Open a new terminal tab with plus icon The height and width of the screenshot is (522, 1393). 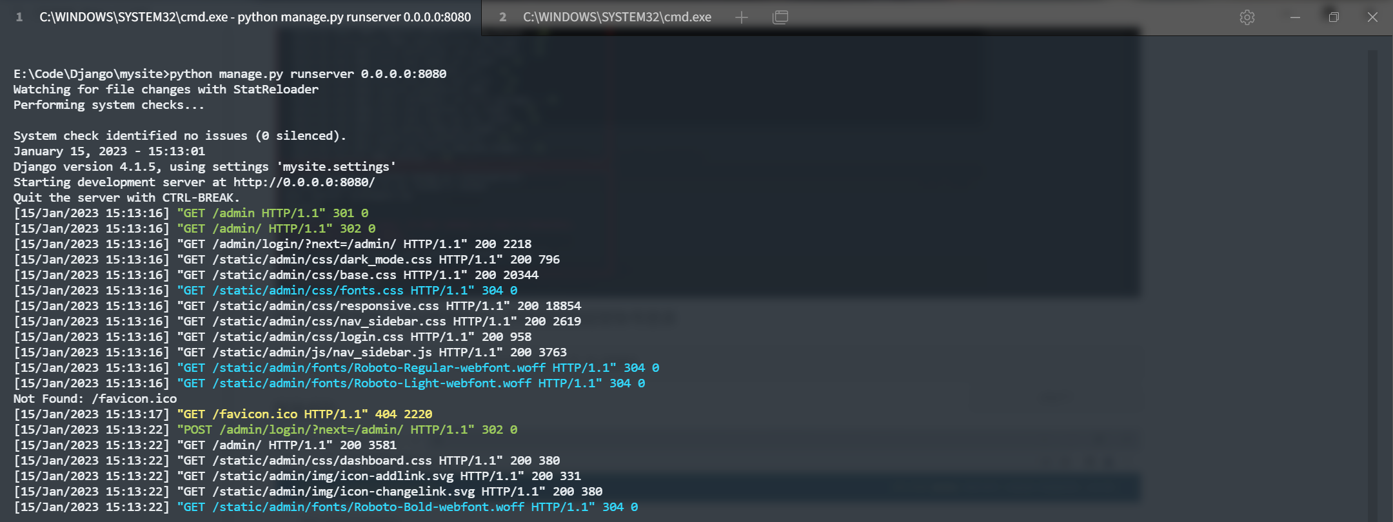coord(742,17)
